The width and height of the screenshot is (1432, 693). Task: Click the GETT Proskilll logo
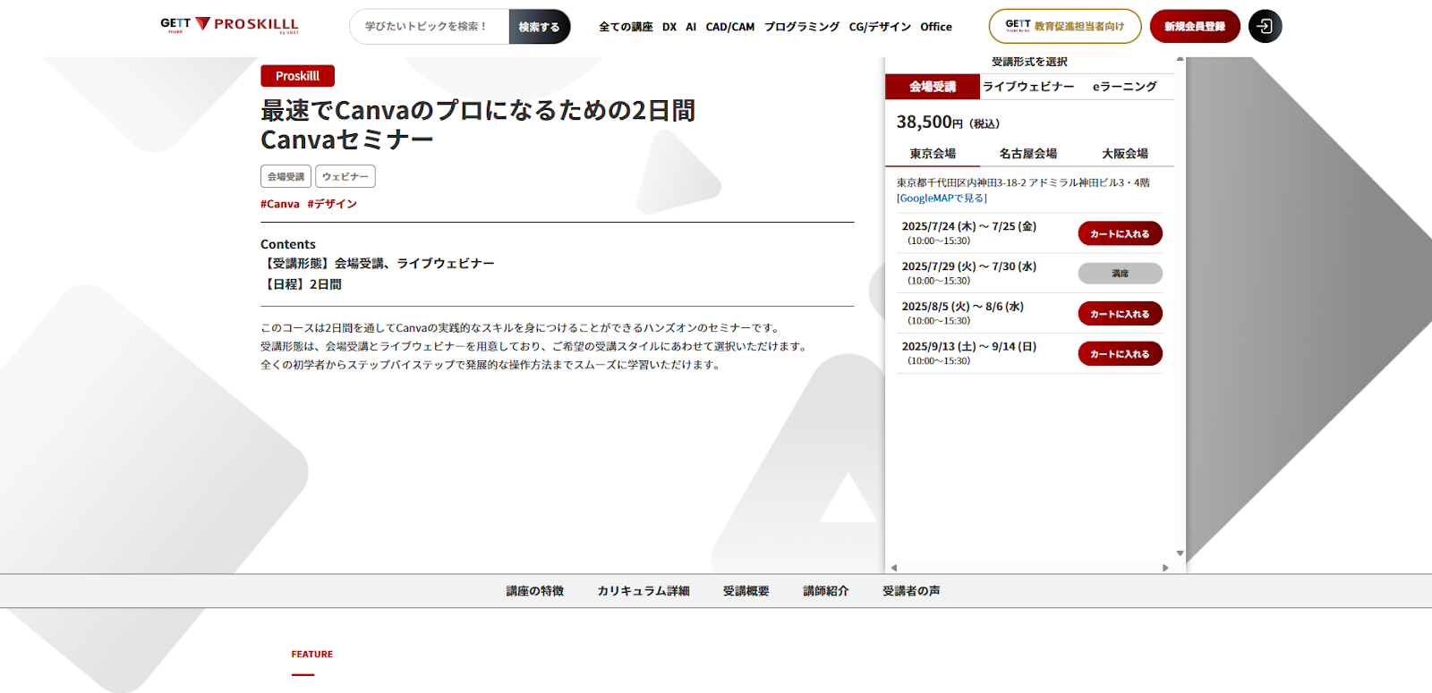coord(229,25)
